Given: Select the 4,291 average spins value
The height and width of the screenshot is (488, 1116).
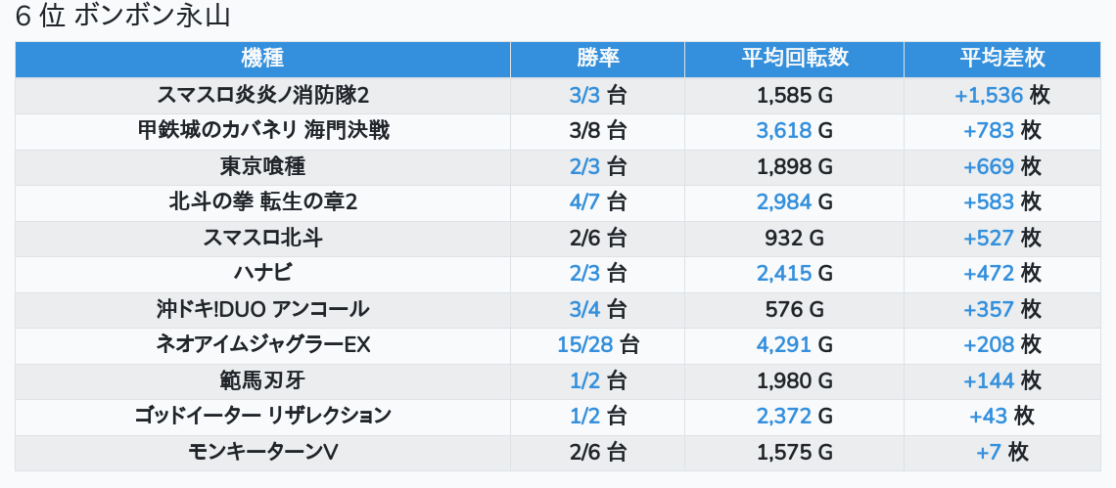Looking at the screenshot, I should (x=783, y=344).
